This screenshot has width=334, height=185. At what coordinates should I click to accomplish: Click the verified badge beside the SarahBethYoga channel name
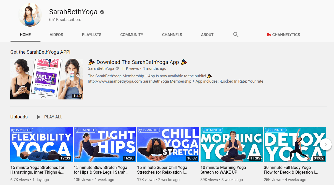[102, 12]
